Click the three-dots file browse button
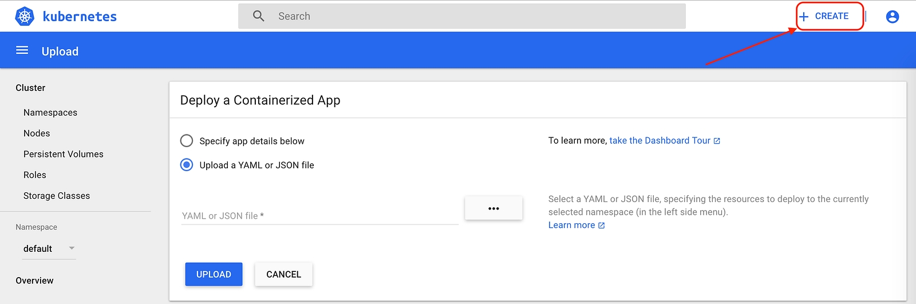Screen dimensions: 916x304 493,208
